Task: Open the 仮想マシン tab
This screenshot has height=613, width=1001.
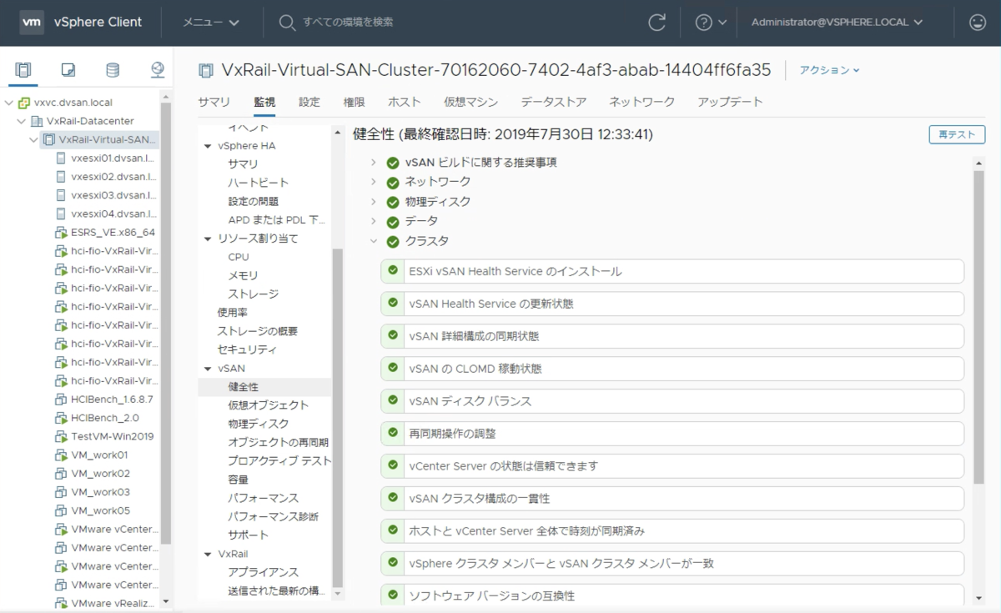Action: pos(470,102)
